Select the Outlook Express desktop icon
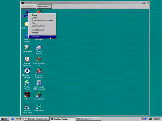 (x=39, y=47)
